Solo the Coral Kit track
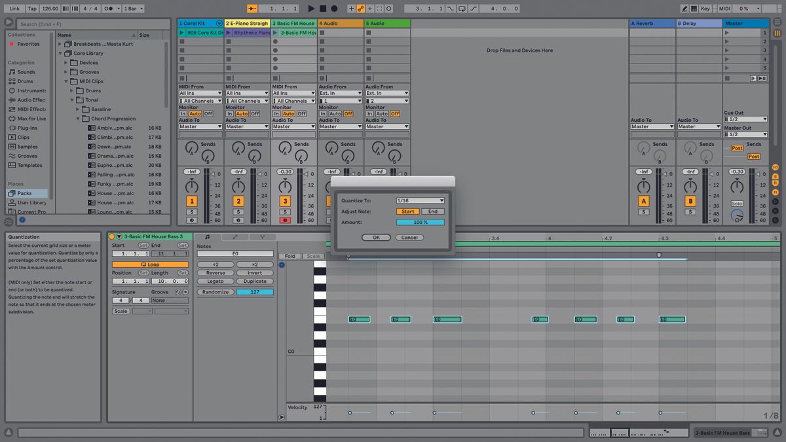Image resolution: width=786 pixels, height=442 pixels. coord(192,211)
